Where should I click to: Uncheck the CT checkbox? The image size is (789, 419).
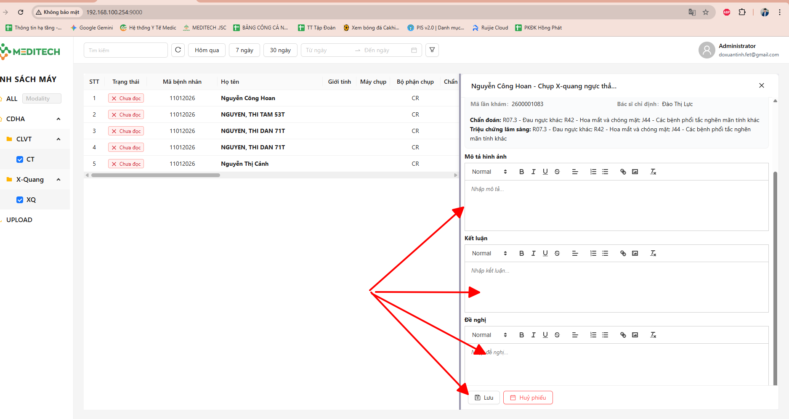coord(20,159)
